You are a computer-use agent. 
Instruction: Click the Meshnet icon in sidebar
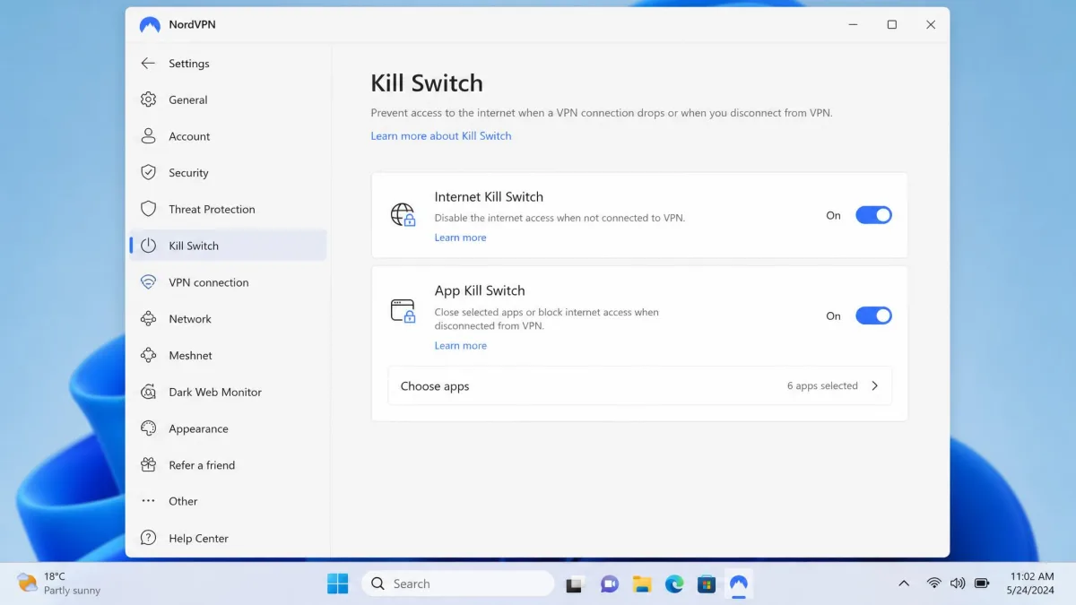[x=149, y=356]
